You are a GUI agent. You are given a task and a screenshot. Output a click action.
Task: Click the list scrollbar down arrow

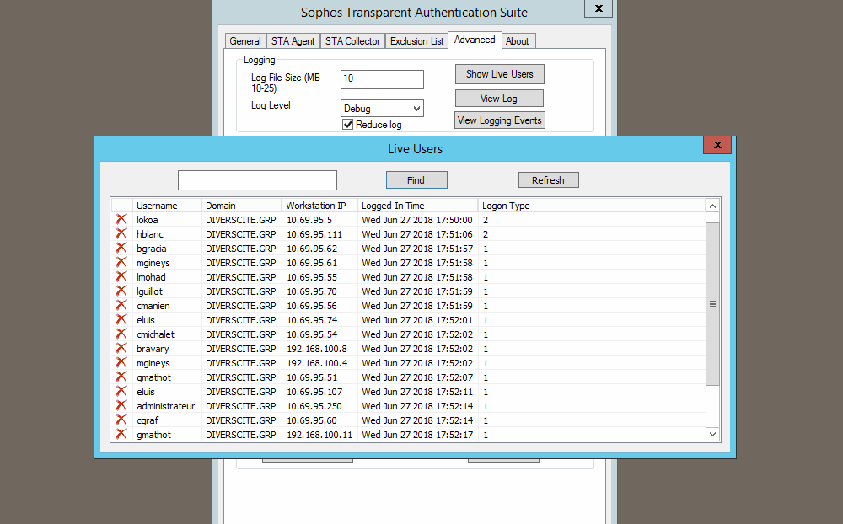coord(712,434)
